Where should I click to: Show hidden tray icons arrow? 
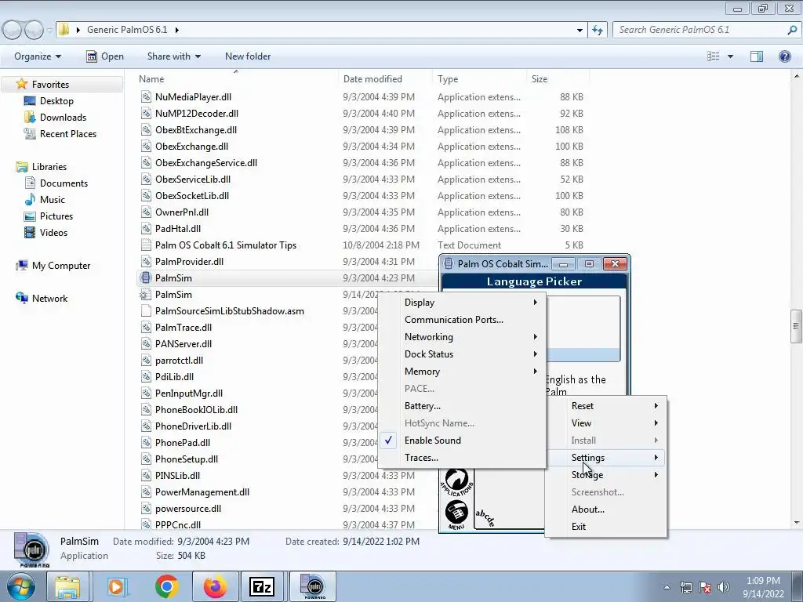click(x=667, y=587)
